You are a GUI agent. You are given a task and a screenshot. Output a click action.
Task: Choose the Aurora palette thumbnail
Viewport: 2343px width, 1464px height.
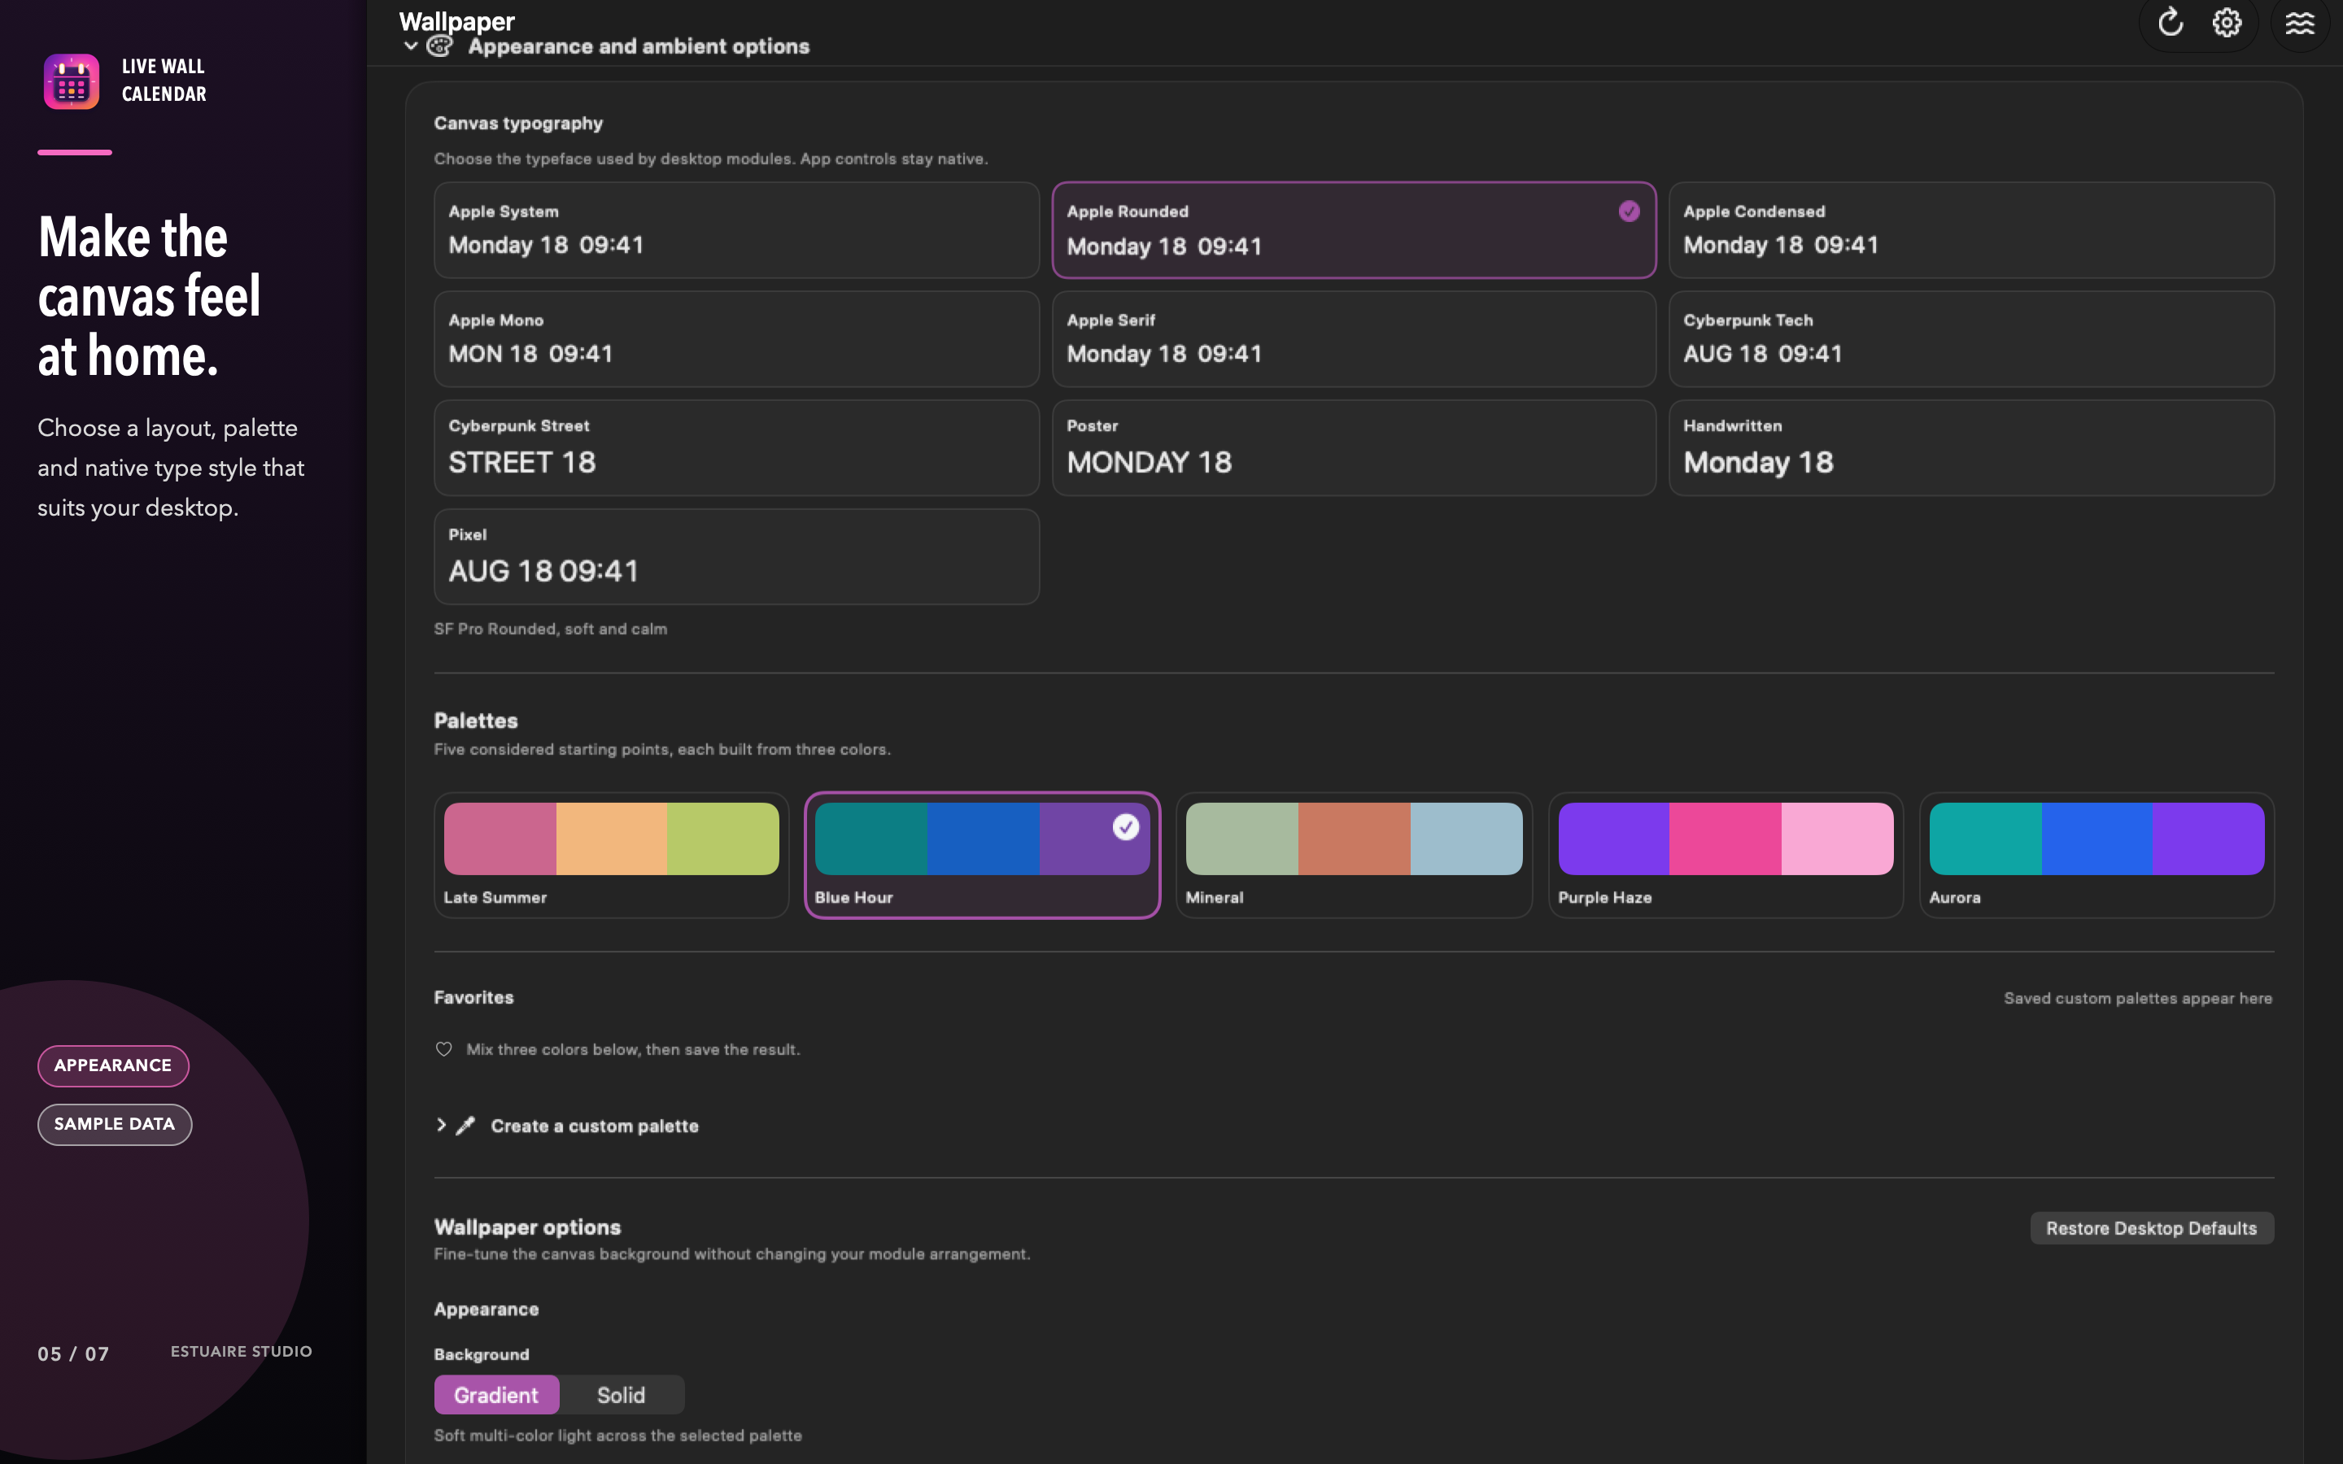(2096, 855)
